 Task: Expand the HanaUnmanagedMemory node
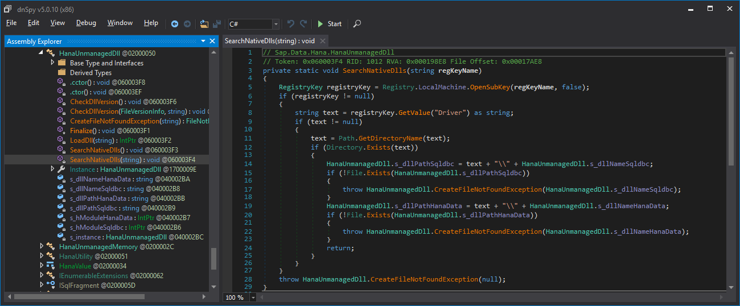(x=41, y=246)
